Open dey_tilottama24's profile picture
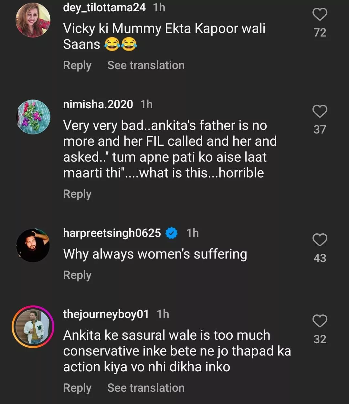Screen dimensions: 349x404 33,20
